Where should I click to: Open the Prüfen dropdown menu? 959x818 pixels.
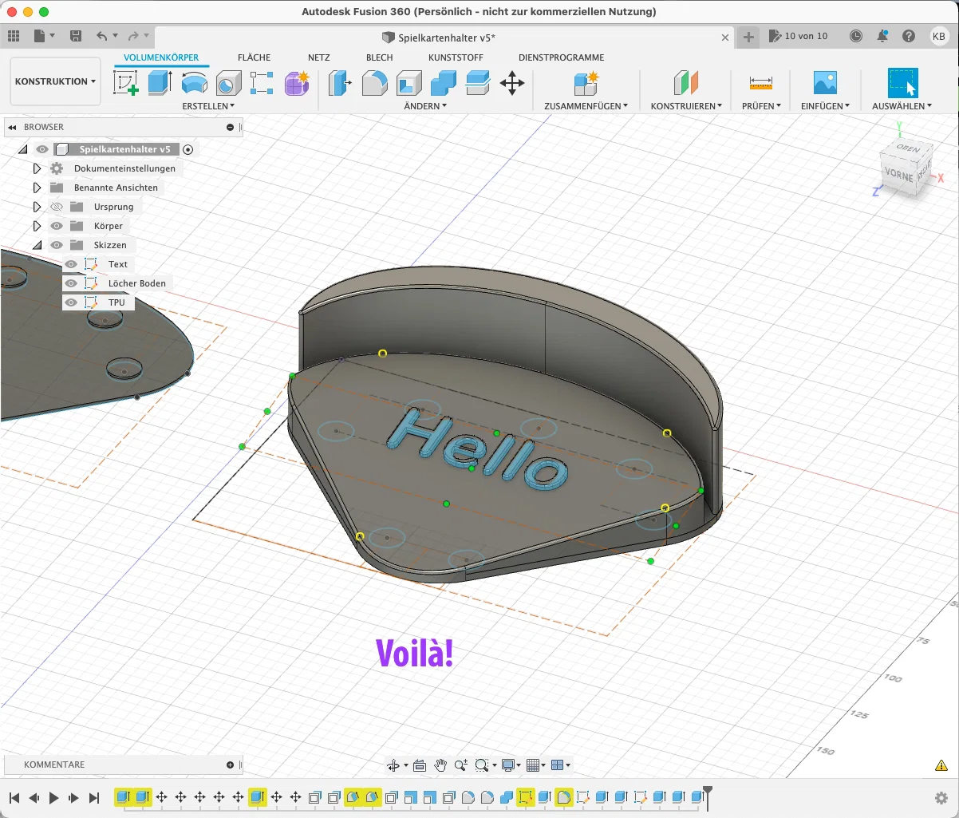point(761,106)
